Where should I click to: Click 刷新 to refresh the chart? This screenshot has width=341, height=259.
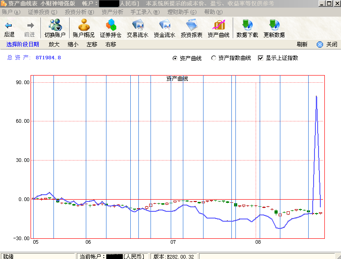click(302, 45)
